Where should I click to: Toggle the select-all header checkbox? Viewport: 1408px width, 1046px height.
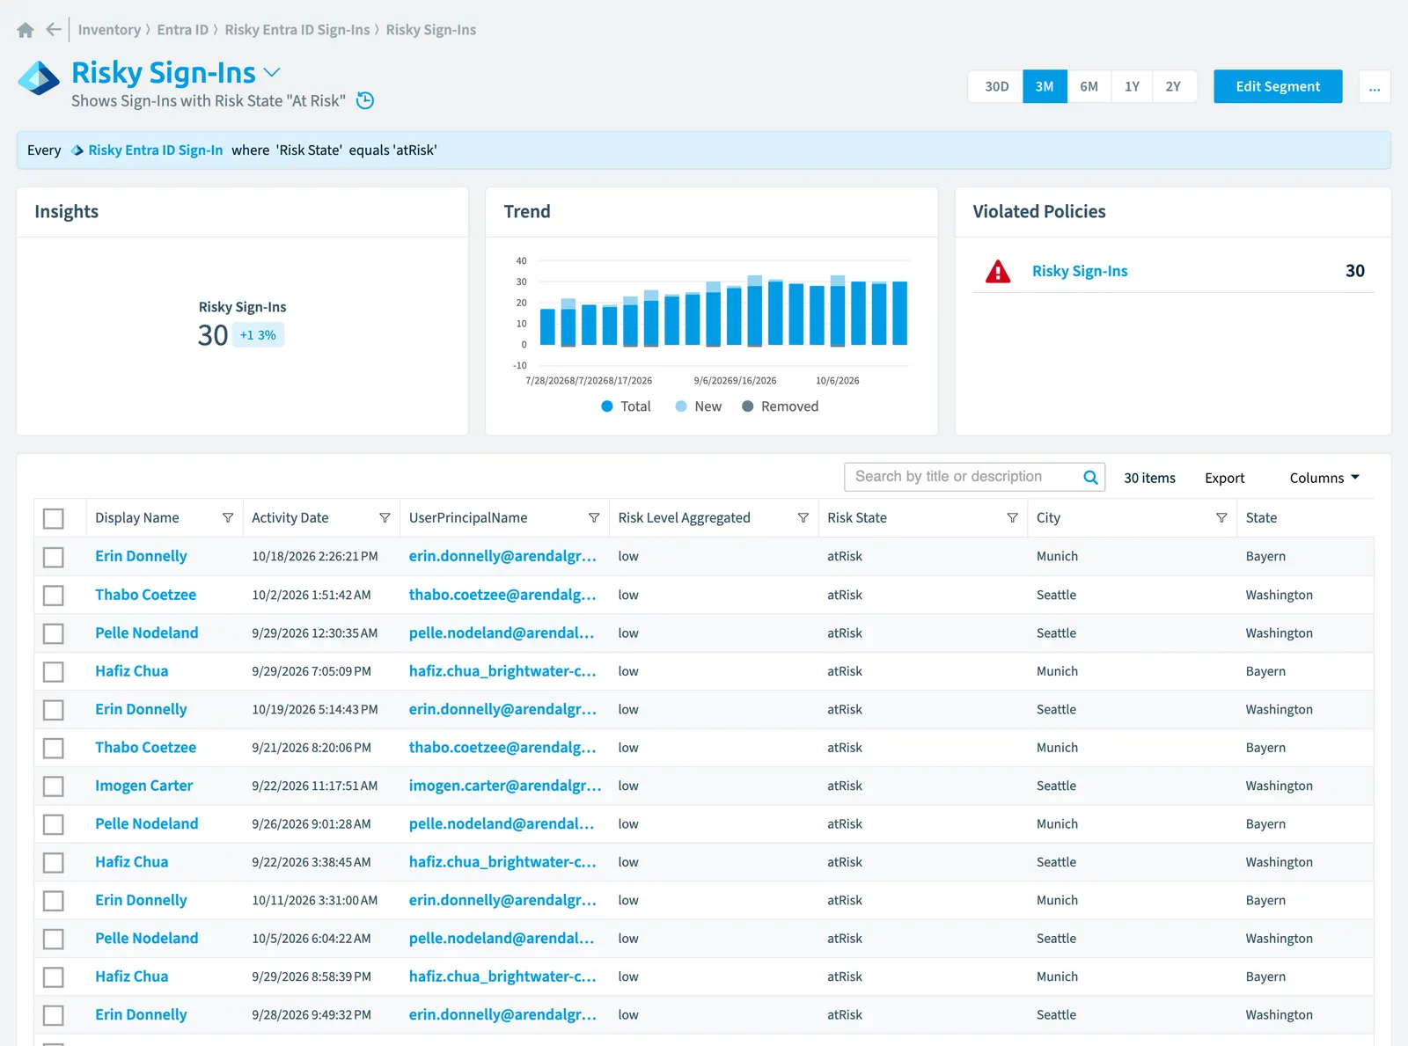pos(54,519)
